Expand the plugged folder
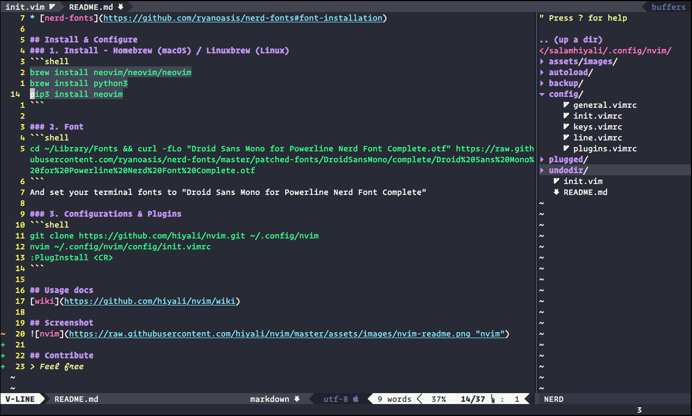This screenshot has height=416, width=692. coord(542,160)
